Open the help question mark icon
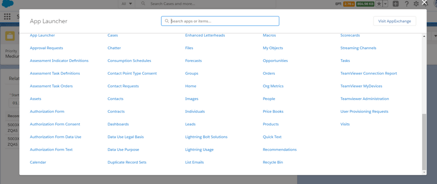 [x=407, y=4]
